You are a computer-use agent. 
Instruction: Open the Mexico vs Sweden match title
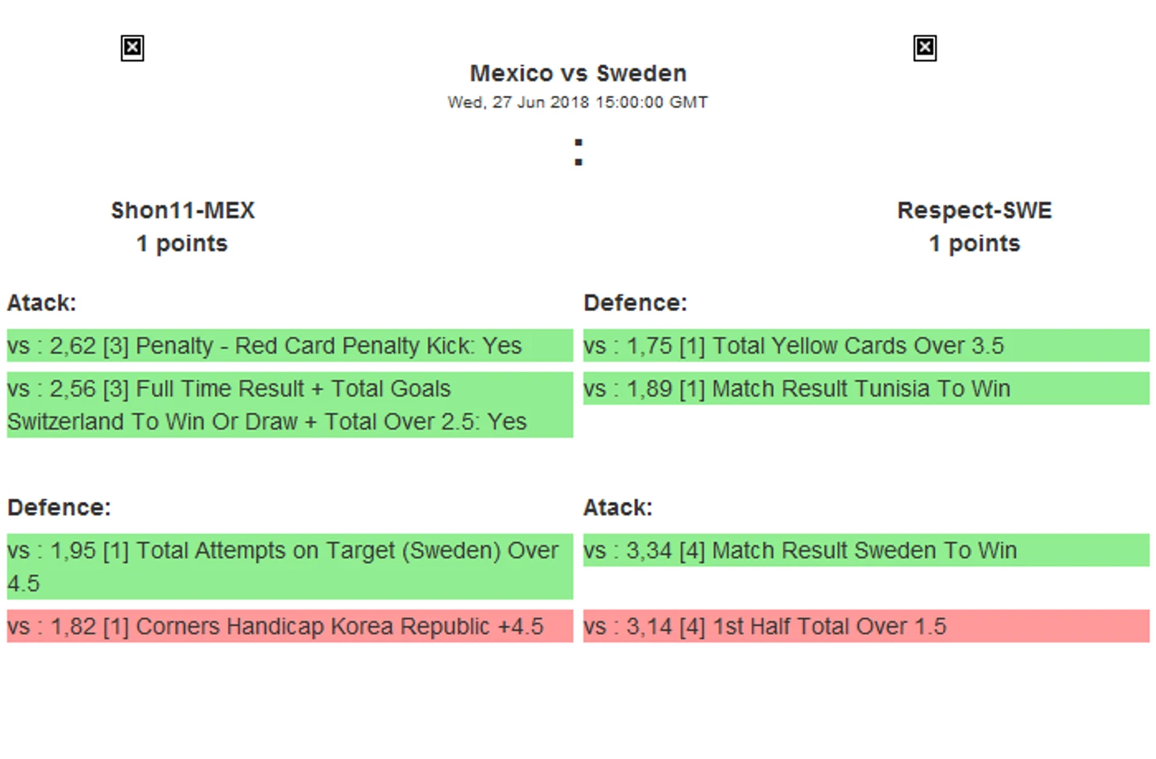pyautogui.click(x=578, y=74)
